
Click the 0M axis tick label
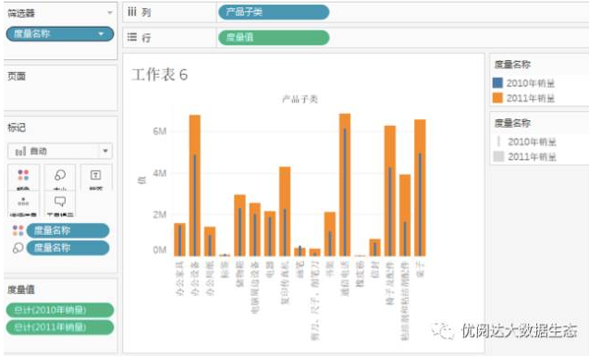click(160, 250)
